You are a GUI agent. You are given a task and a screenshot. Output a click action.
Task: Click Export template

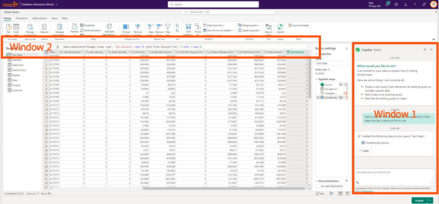click(299, 25)
